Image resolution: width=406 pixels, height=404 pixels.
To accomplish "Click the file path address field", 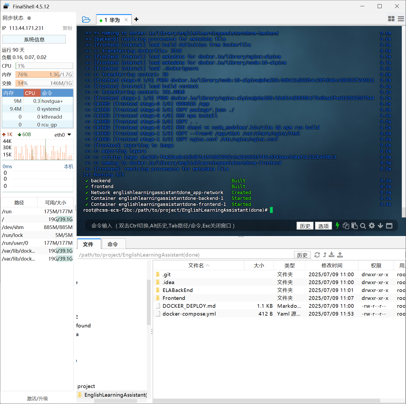I will click(185, 255).
